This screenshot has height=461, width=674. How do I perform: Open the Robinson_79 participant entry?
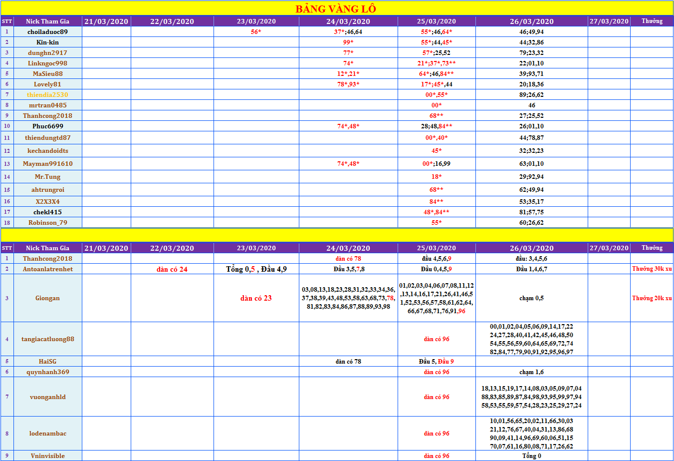(47, 223)
